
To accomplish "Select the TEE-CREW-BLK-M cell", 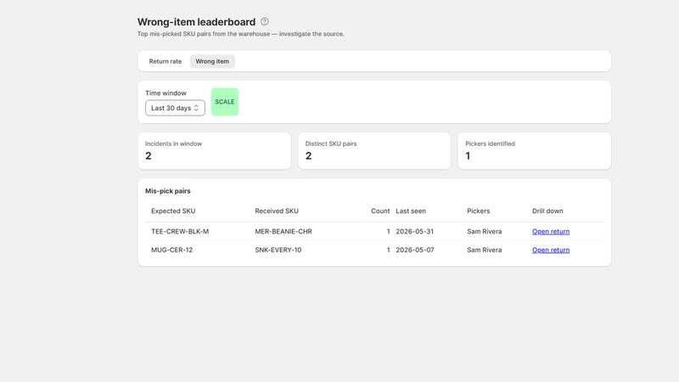I will pyautogui.click(x=180, y=231).
